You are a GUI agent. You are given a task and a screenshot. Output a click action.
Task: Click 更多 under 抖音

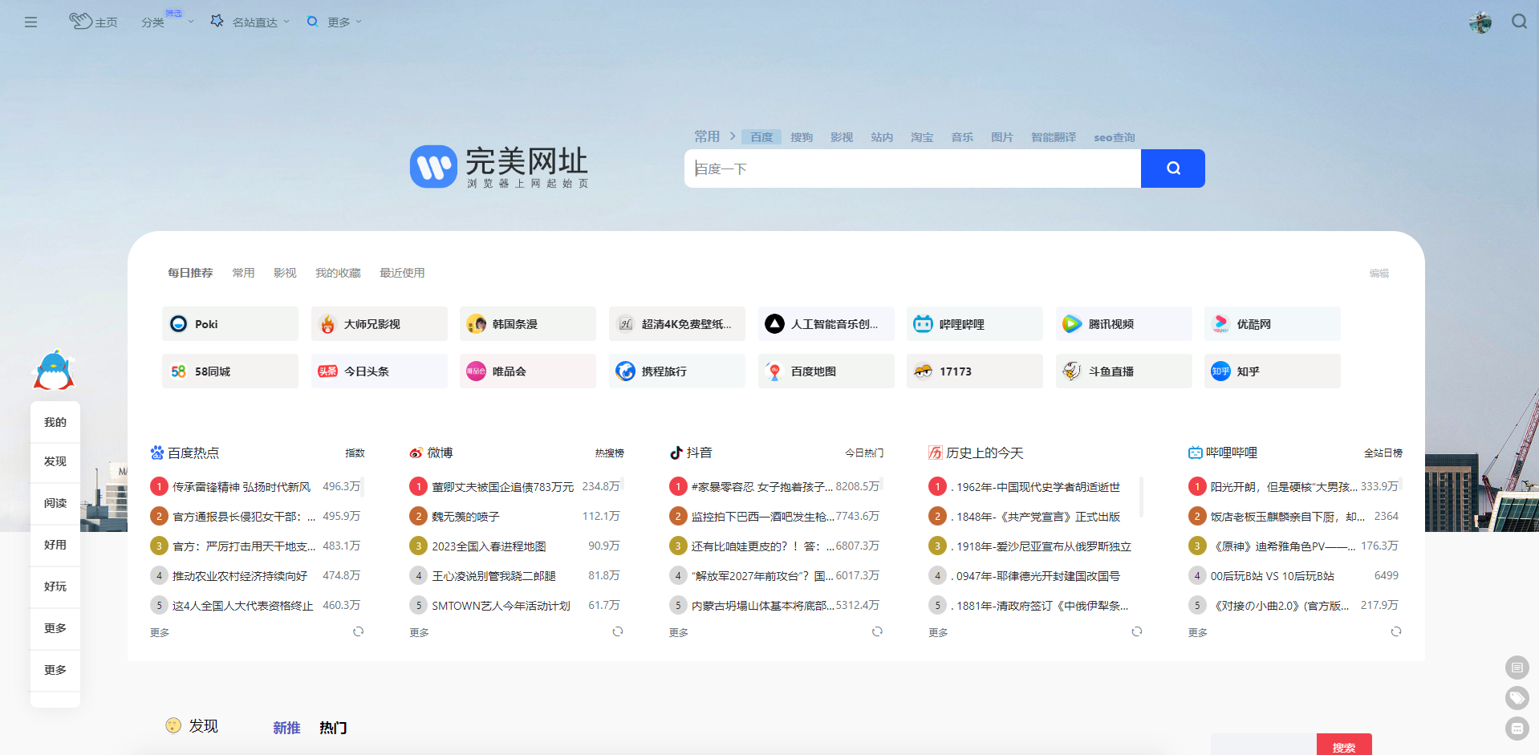(x=679, y=632)
